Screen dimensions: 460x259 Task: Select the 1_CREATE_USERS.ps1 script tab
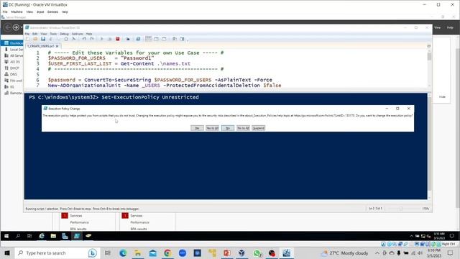tap(41, 46)
